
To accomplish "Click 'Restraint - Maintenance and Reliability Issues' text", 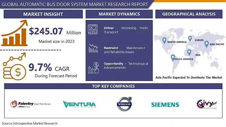I will point(125,50).
